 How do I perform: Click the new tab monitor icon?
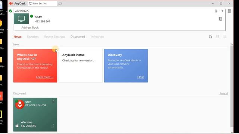pyautogui.click(x=60, y=4)
